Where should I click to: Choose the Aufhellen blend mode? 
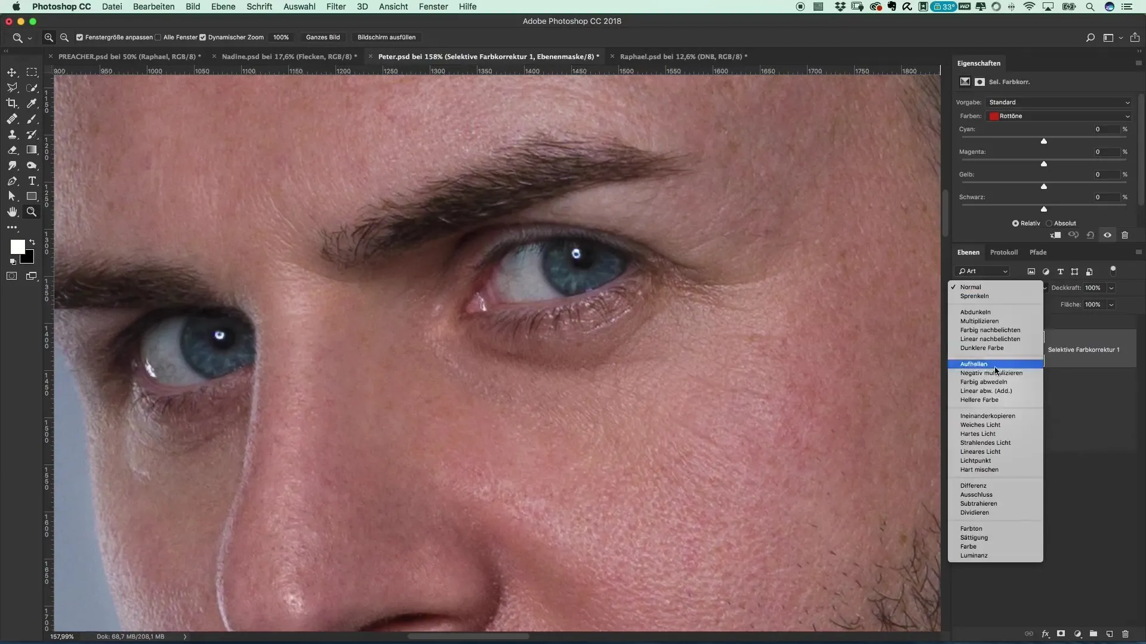point(996,364)
